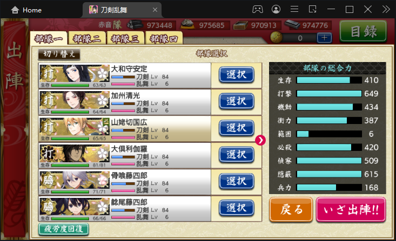
Task: Click the pointer-lock window icon in title bar
Action: coord(313,10)
